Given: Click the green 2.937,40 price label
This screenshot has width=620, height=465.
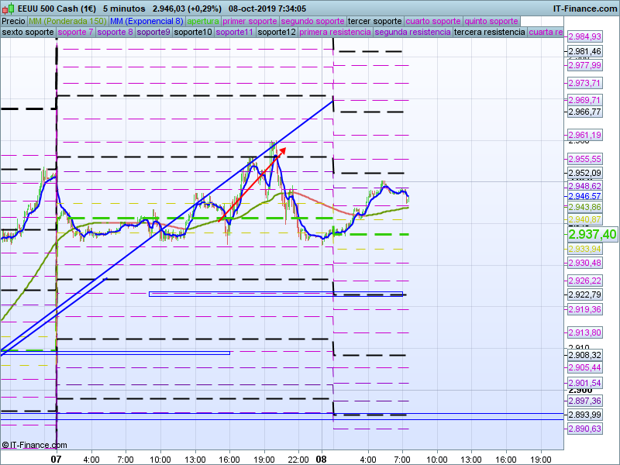Looking at the screenshot, I should tap(592, 234).
